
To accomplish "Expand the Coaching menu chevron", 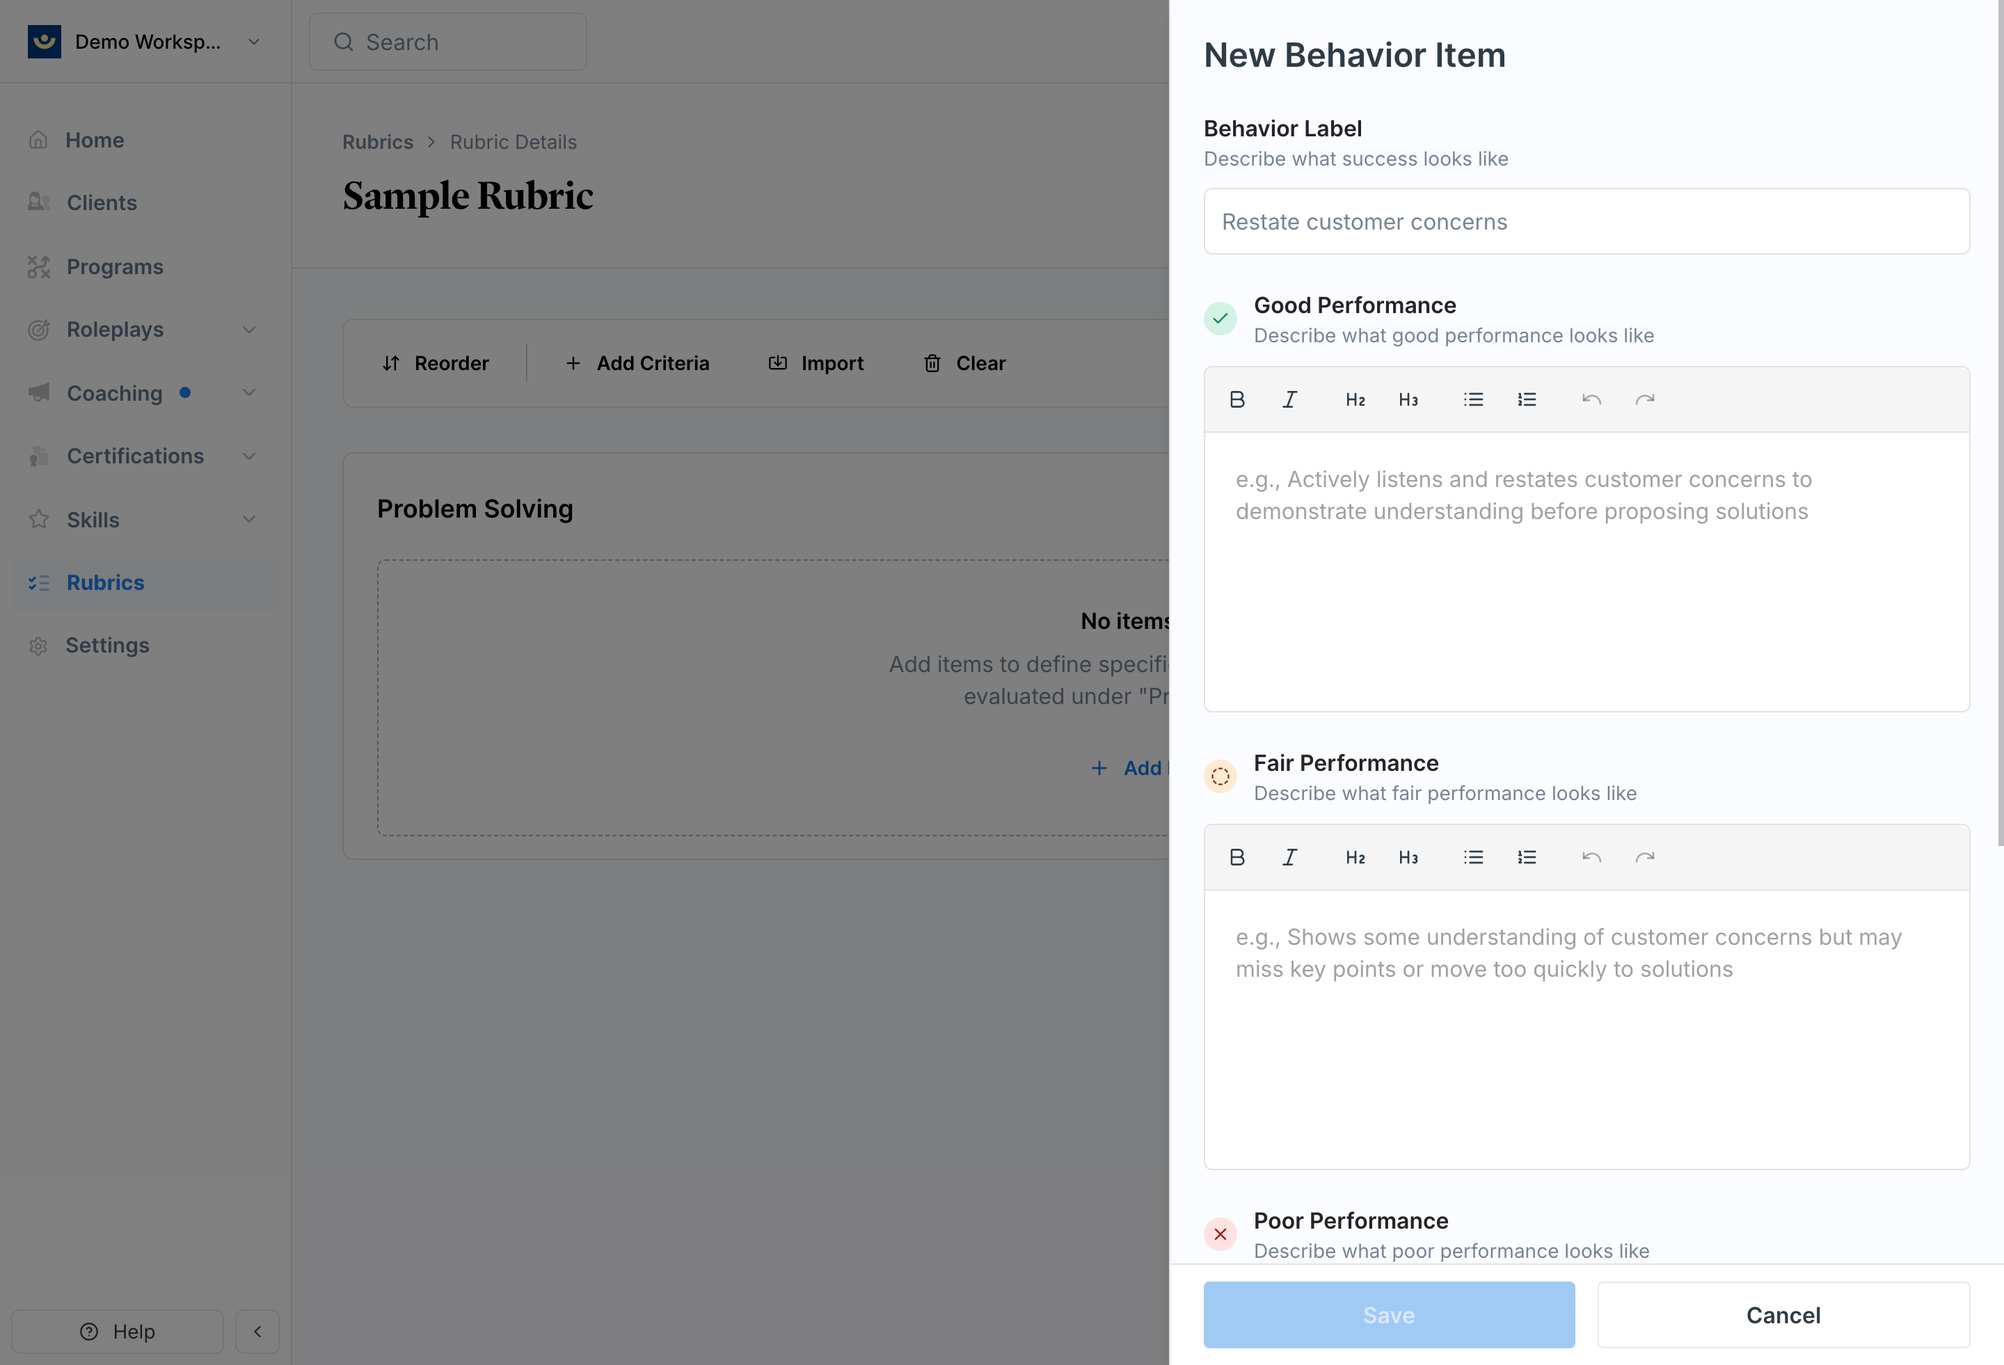I will pos(249,393).
